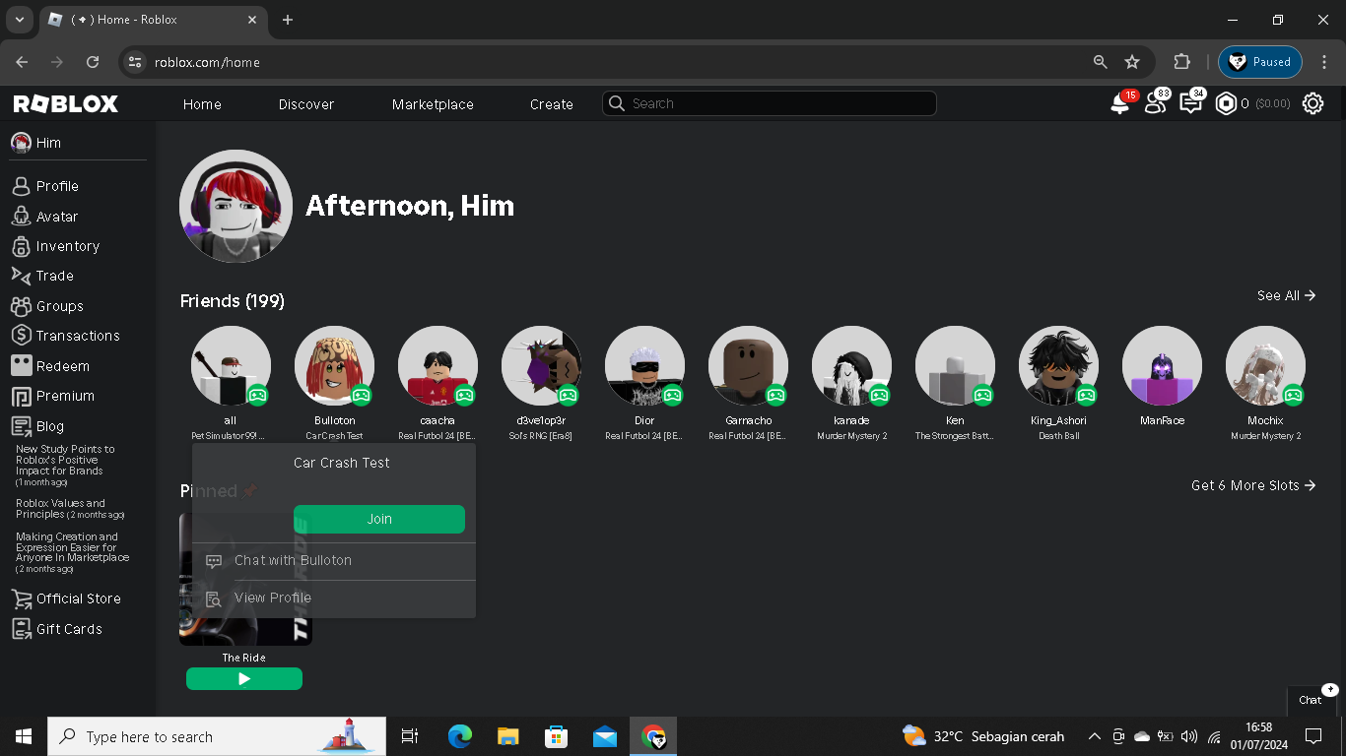Click Get 6 More Slots link

coord(1253,485)
